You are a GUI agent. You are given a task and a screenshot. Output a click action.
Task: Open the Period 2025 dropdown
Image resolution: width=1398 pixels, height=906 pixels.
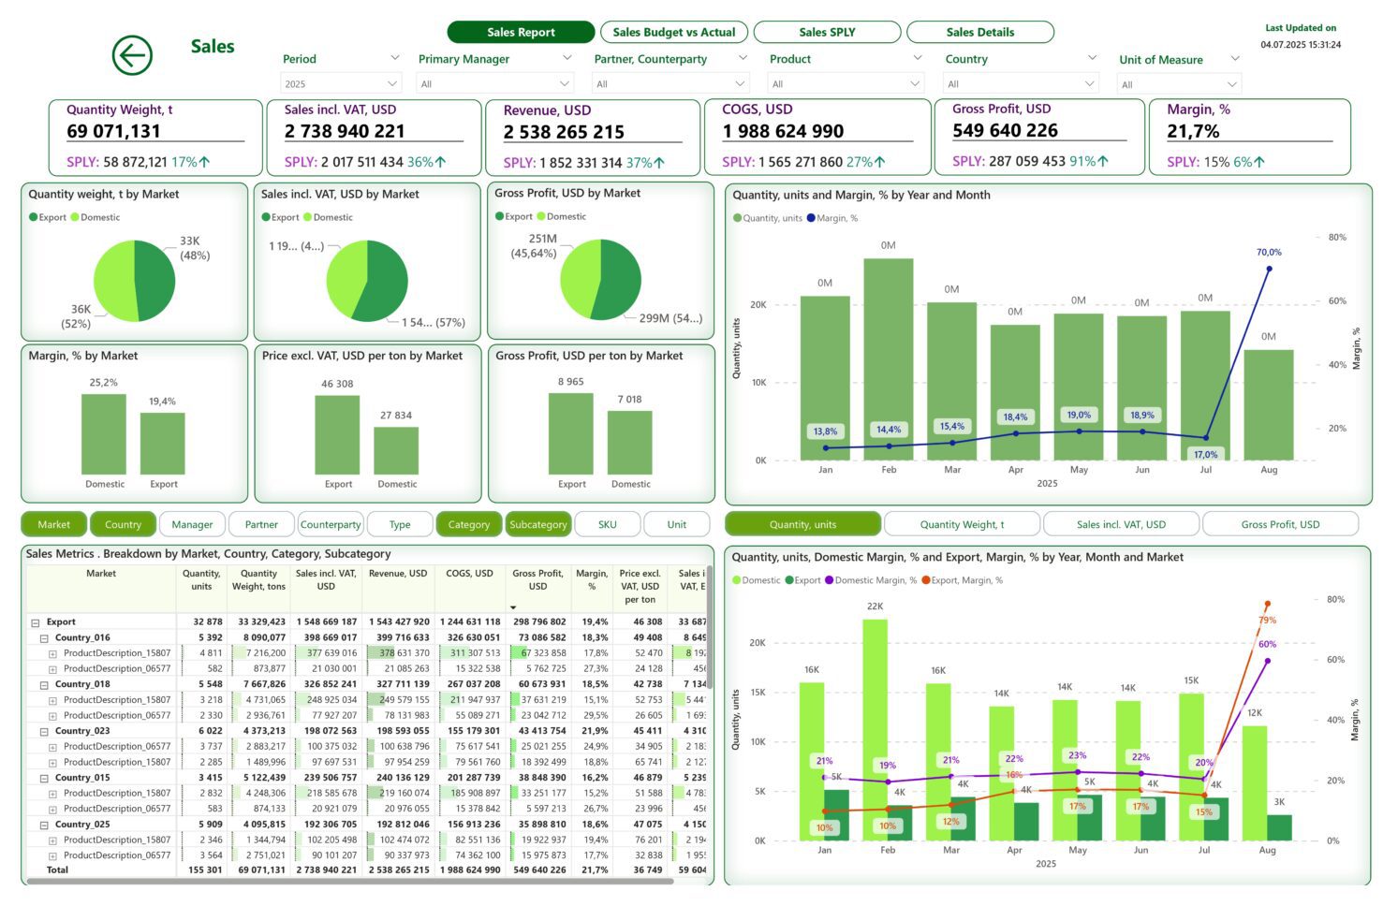(x=341, y=84)
